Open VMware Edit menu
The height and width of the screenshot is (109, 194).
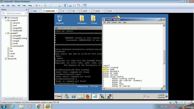(x=8, y=5)
